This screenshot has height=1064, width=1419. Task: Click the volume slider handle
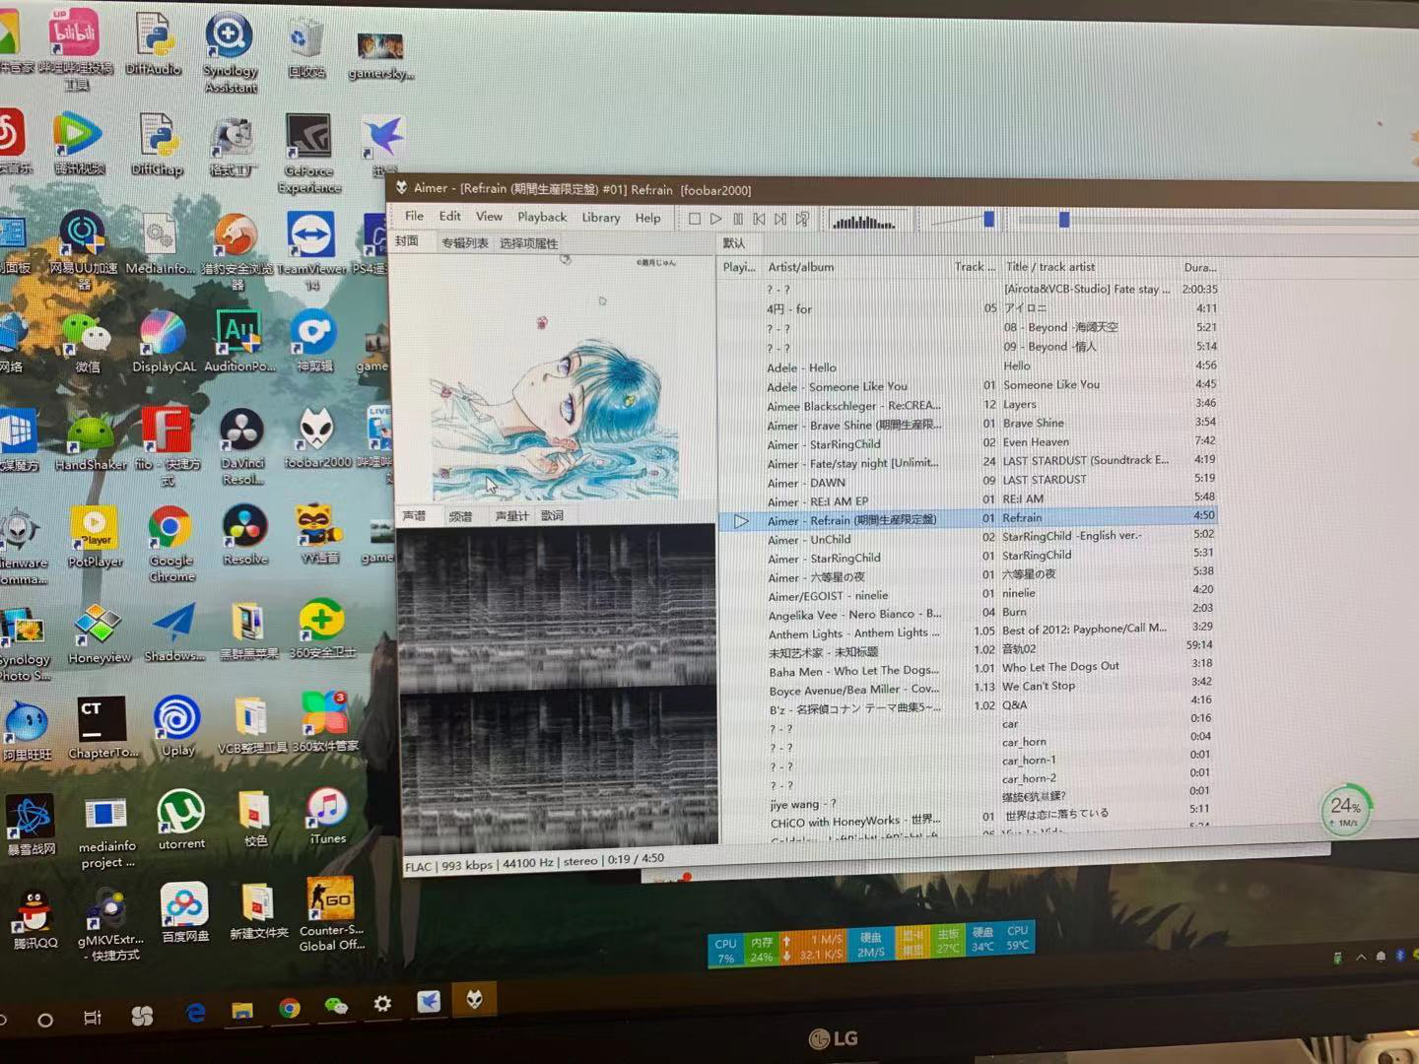coord(988,220)
